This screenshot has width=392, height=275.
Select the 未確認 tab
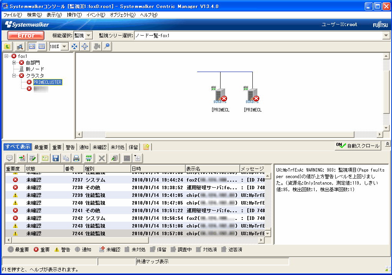[x=99, y=147]
